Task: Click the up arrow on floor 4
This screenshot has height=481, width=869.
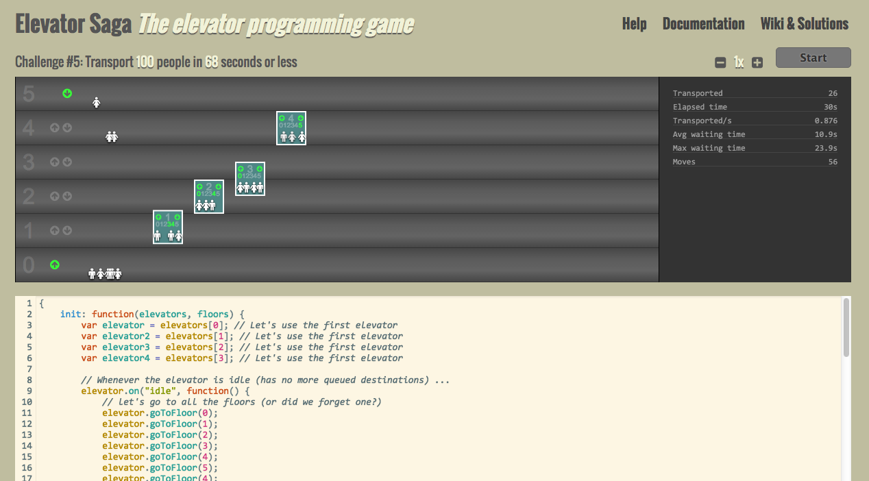Action: 55,127
